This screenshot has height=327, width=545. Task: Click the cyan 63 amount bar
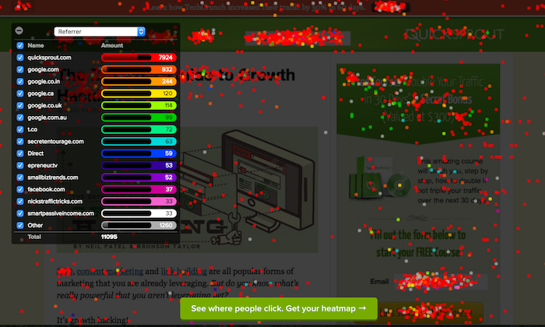pos(139,142)
